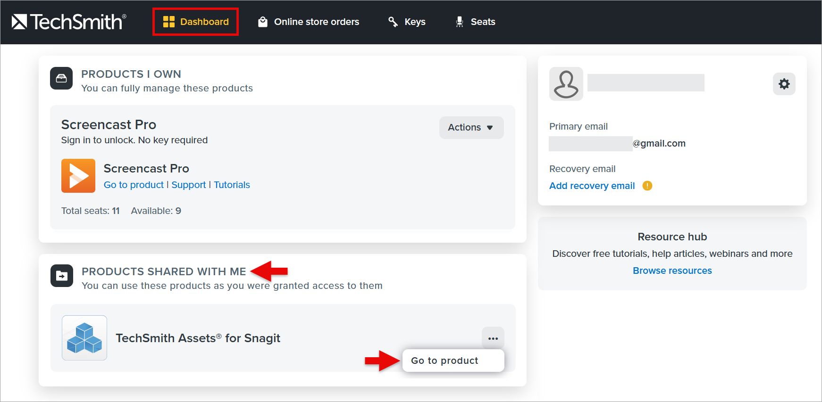Click the Products I Own box icon
This screenshot has width=822, height=402.
tap(61, 78)
